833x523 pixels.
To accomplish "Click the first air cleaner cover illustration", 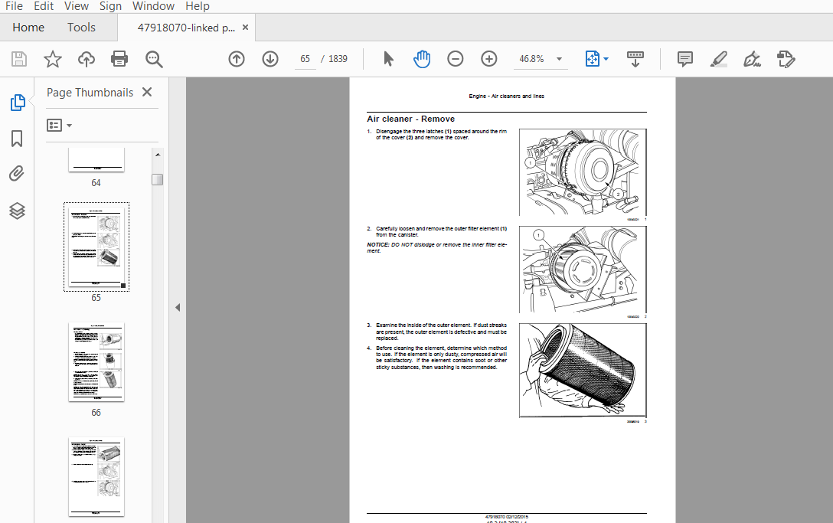I will tap(583, 172).
